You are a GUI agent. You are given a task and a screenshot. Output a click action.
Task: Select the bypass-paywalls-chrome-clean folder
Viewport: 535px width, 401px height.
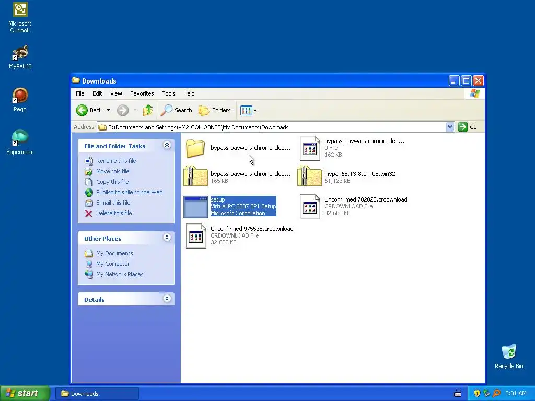pyautogui.click(x=238, y=148)
